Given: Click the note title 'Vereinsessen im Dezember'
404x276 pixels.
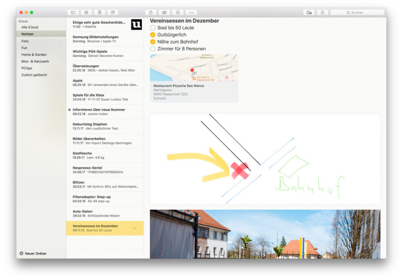Looking at the screenshot, I should (185, 21).
